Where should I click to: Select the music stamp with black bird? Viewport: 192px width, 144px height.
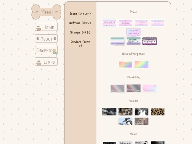pyautogui.click(x=142, y=143)
